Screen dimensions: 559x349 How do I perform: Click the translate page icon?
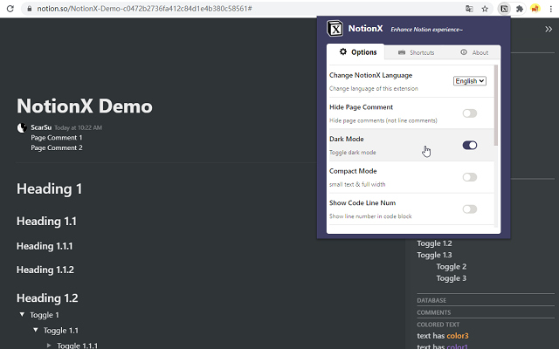coord(470,8)
